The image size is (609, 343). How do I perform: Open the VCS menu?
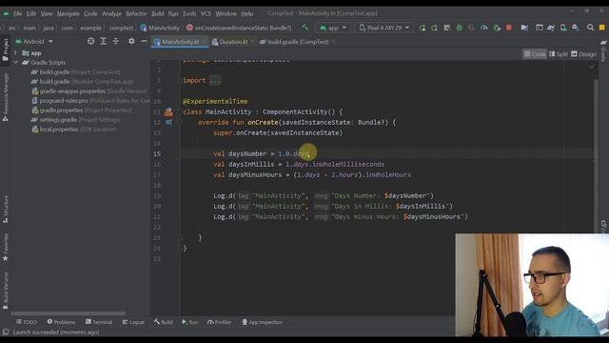point(206,13)
